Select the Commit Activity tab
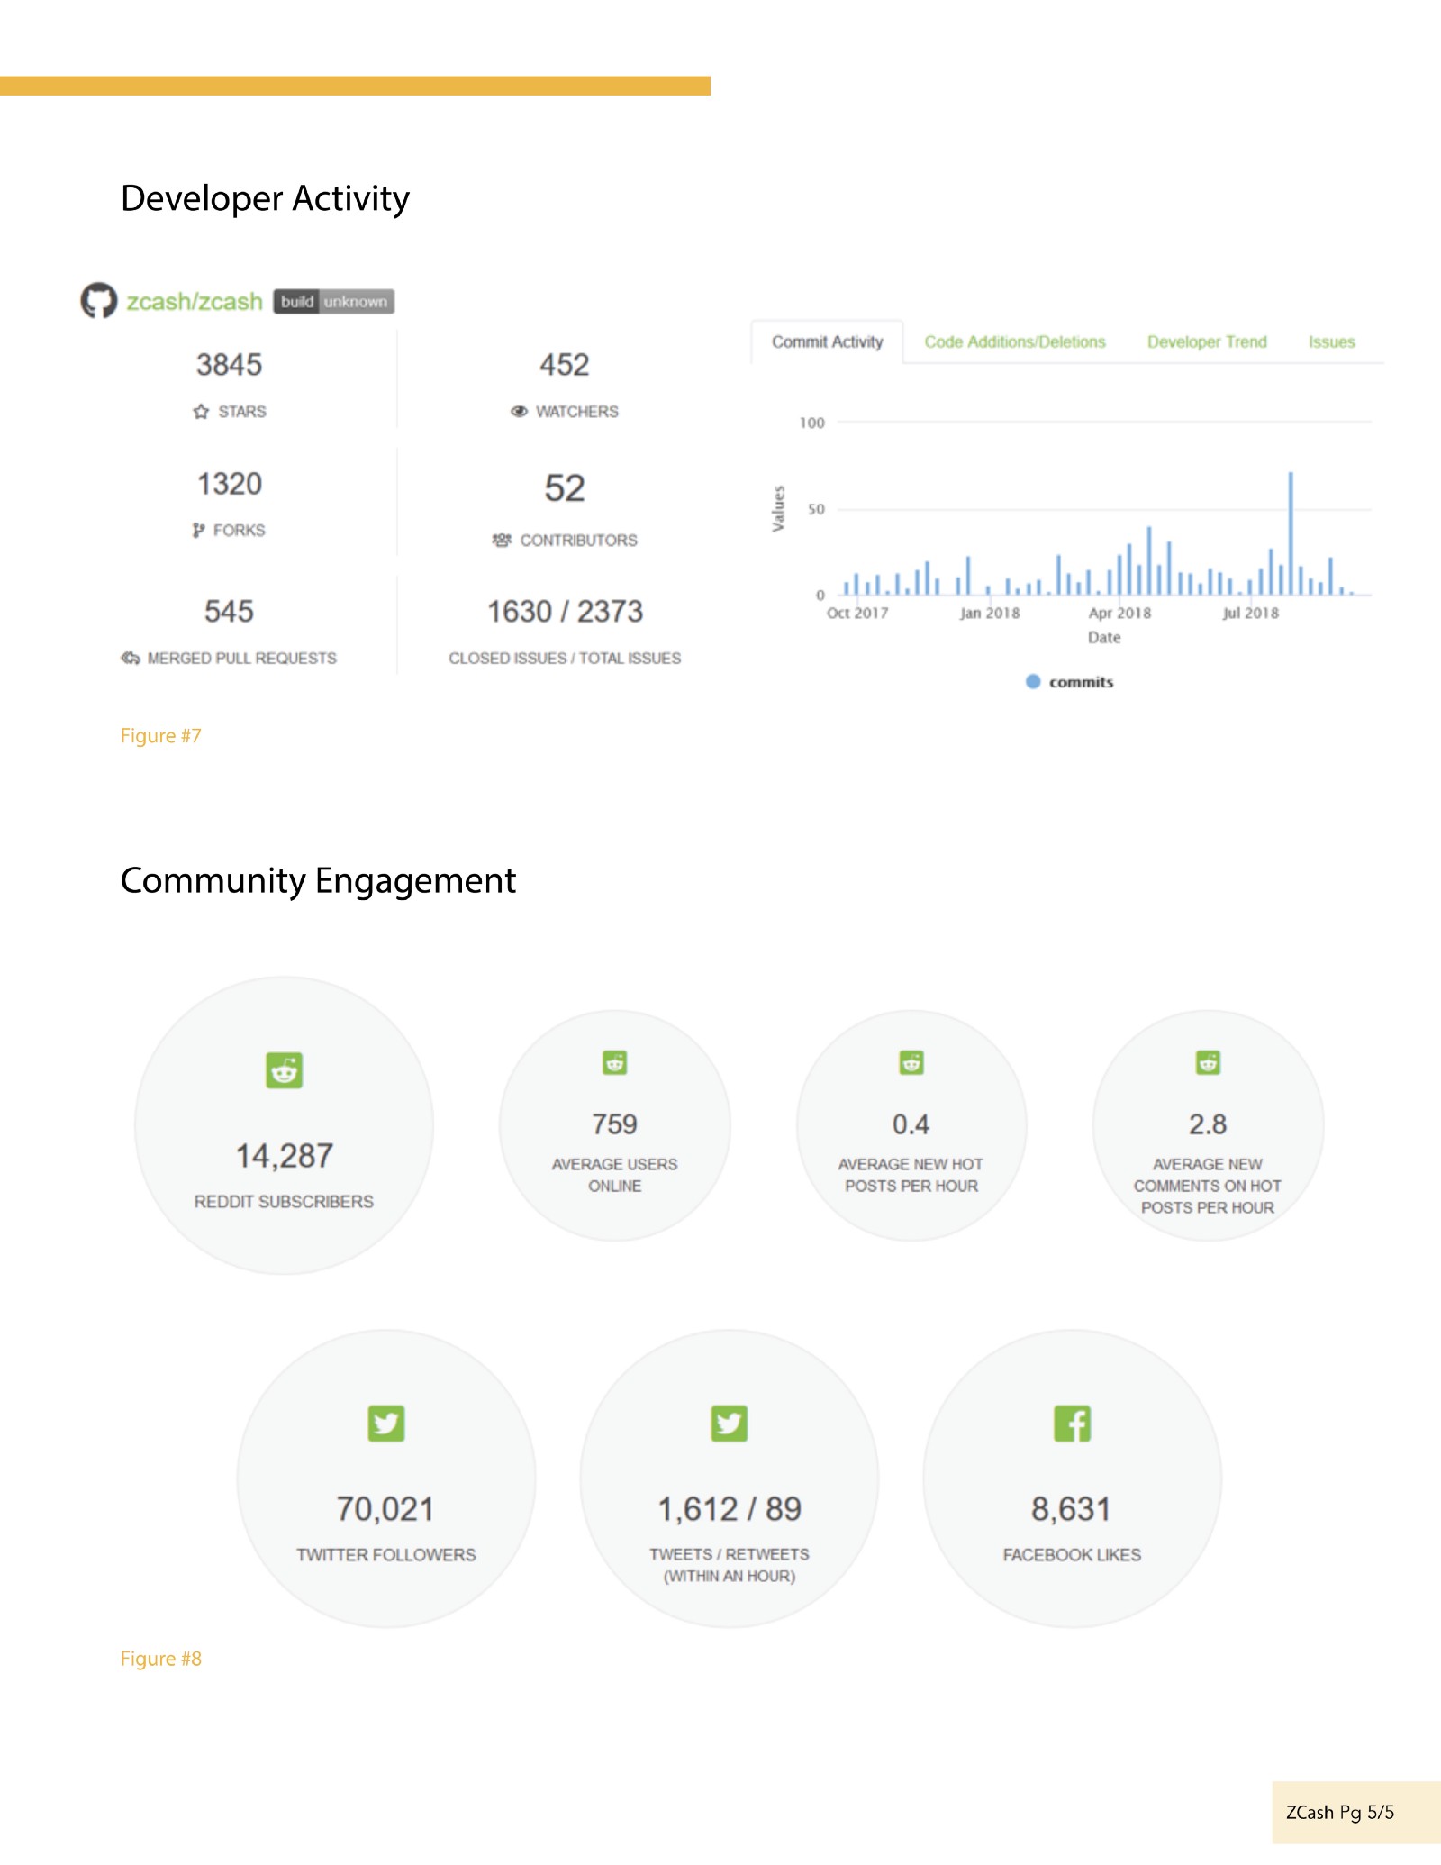This screenshot has width=1441, height=1865. (x=827, y=342)
